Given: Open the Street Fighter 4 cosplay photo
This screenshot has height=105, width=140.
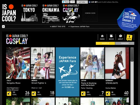Looking at the screenshot, I should [x=43, y=63].
